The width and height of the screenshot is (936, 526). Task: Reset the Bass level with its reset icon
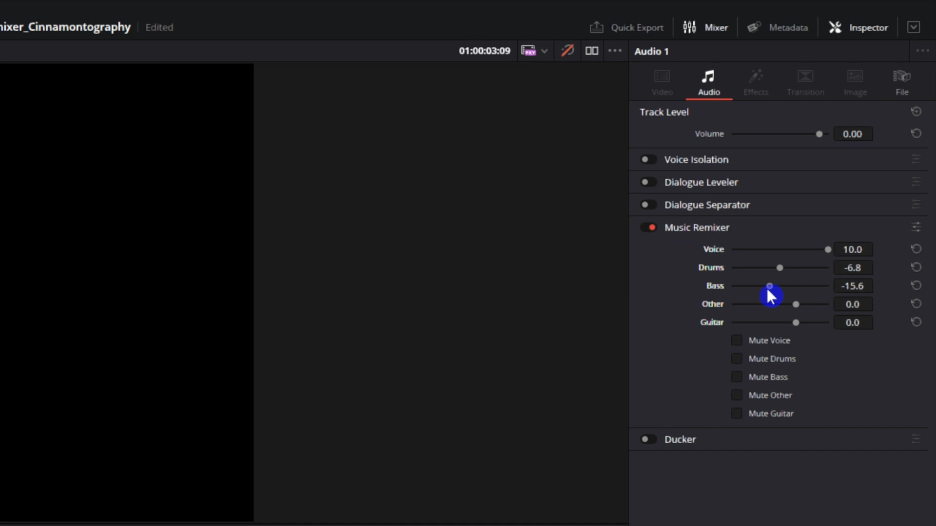click(x=916, y=285)
